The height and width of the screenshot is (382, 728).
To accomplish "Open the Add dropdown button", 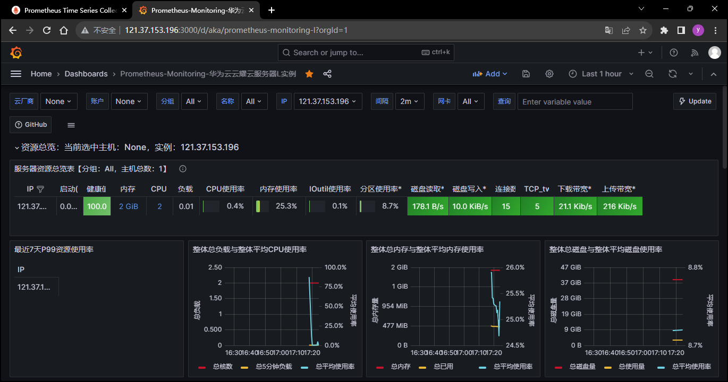I will (x=490, y=74).
